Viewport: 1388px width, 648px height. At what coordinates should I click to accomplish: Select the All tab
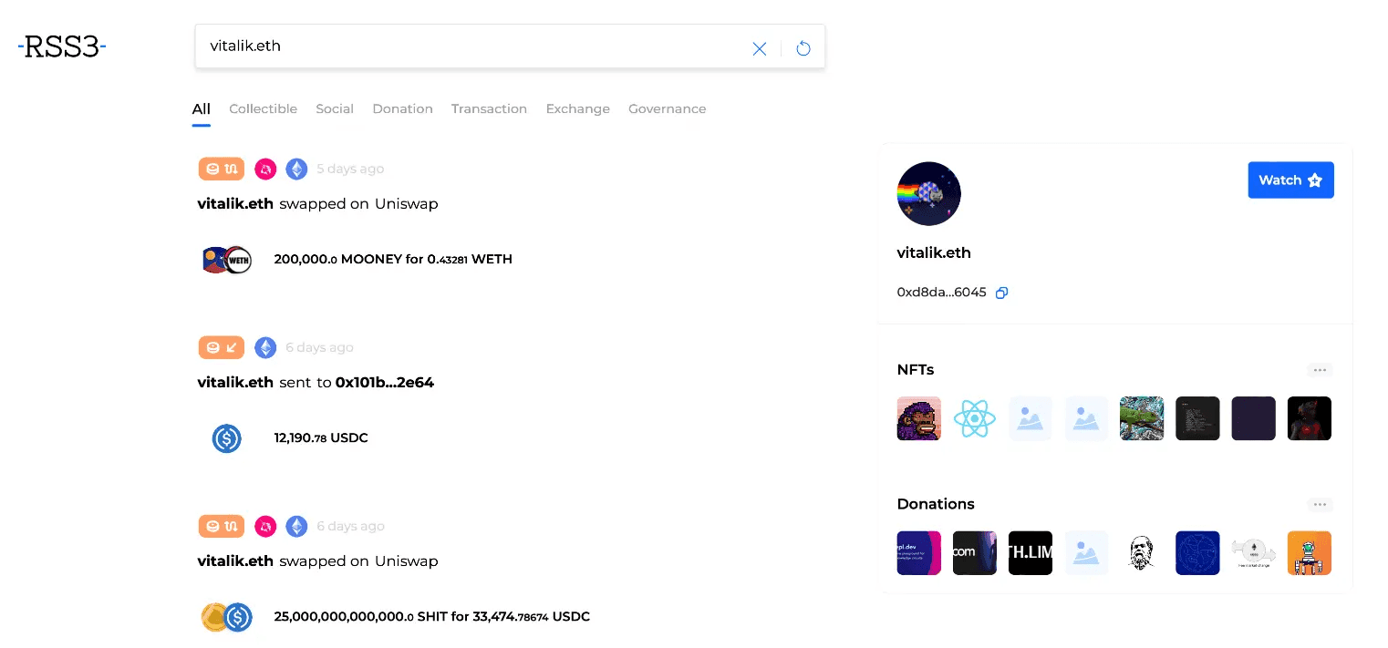pyautogui.click(x=202, y=108)
